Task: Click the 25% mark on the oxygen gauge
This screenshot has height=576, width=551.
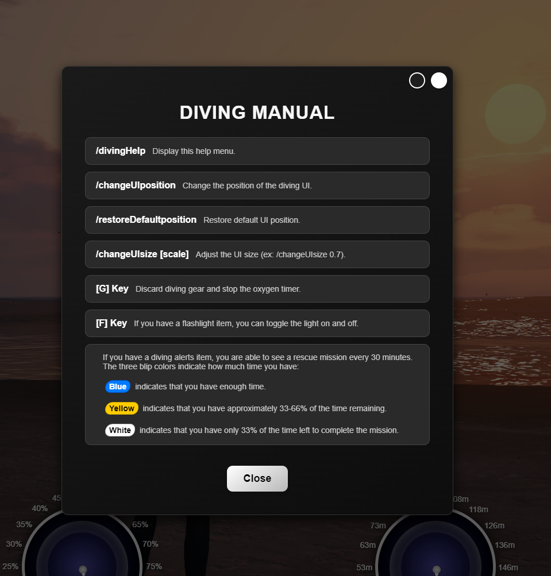Action: pos(10,567)
